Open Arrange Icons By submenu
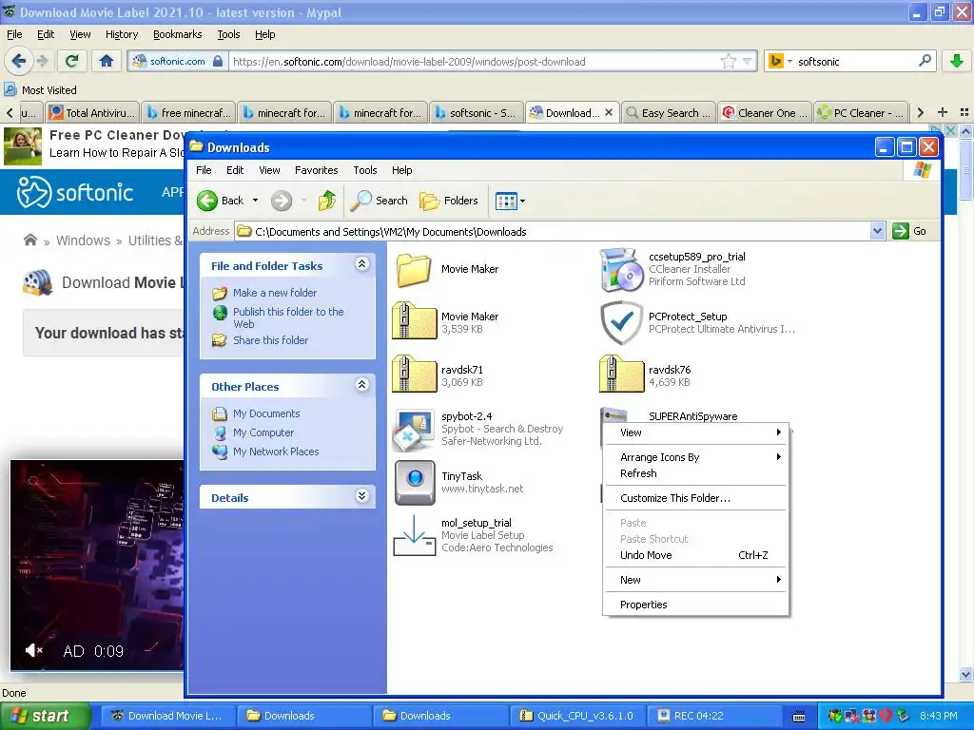 [695, 457]
